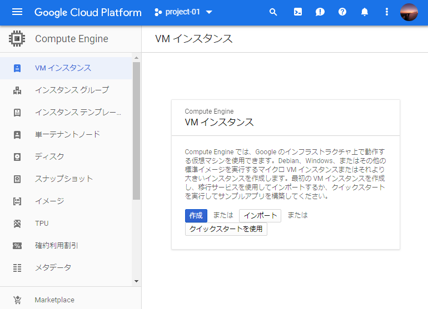The image size is (428, 309).
Task: Click the Marketplace cart icon
Action: point(17,300)
